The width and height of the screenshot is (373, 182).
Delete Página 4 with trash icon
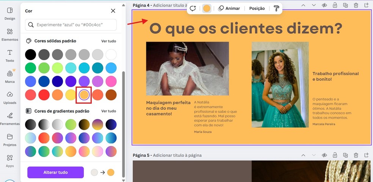[356, 5]
